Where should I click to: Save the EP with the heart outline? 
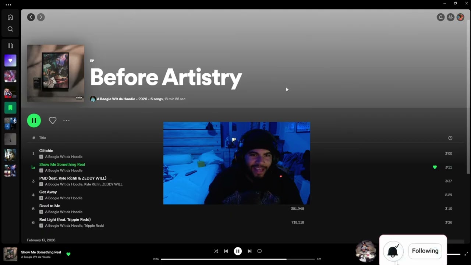point(53,120)
